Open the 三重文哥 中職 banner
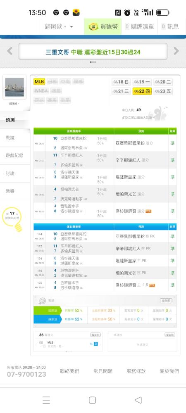 pos(93,52)
